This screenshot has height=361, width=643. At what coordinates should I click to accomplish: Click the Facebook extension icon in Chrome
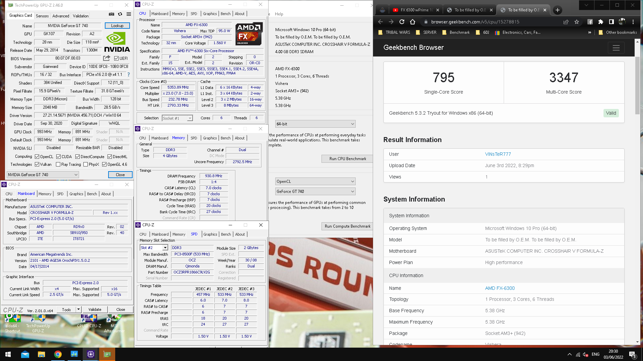pos(590,22)
